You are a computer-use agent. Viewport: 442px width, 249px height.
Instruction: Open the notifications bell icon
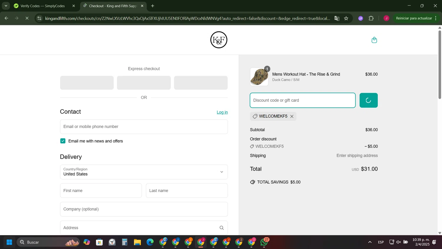click(434, 242)
